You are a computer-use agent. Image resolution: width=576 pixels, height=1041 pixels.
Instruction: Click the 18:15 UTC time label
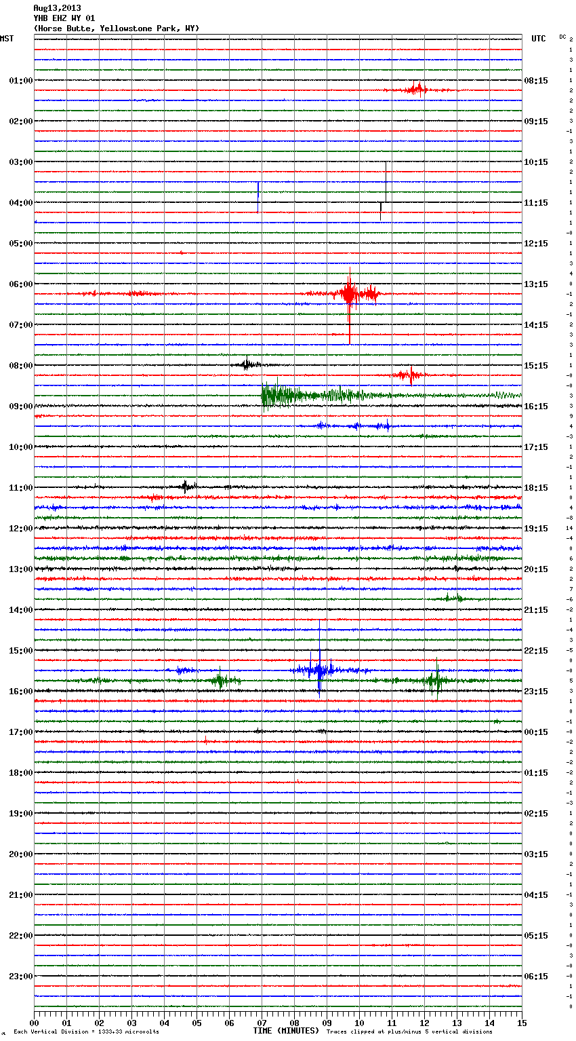coord(536,488)
